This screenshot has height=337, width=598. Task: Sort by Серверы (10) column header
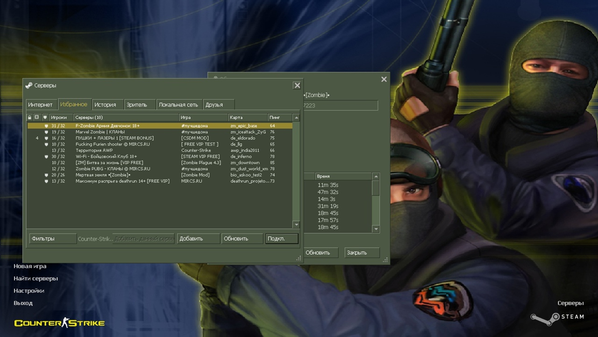click(x=126, y=117)
